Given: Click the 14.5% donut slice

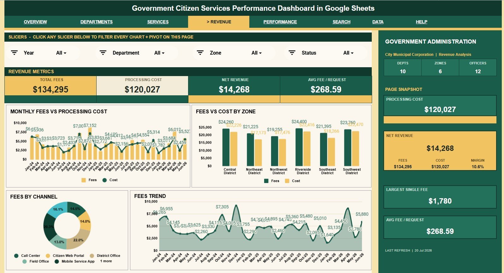Looking at the screenshot, I should (76, 209).
